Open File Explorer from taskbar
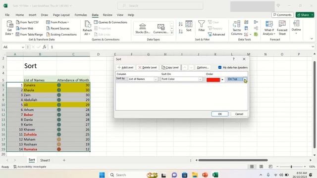This screenshot has width=317, height=178. (195, 175)
